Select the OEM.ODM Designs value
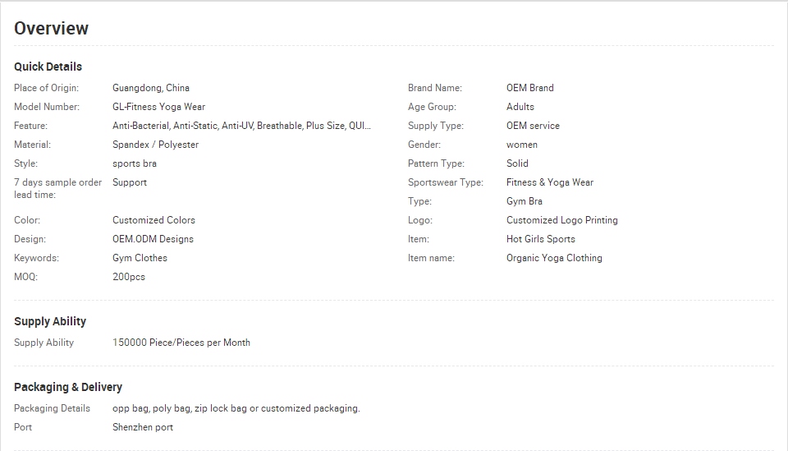This screenshot has width=788, height=451. pos(153,239)
